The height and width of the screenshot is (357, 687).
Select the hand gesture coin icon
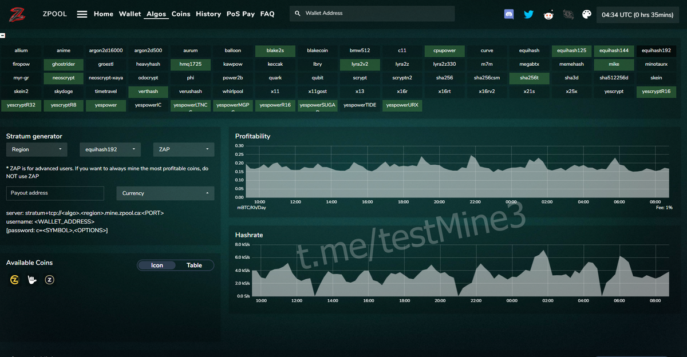32,280
